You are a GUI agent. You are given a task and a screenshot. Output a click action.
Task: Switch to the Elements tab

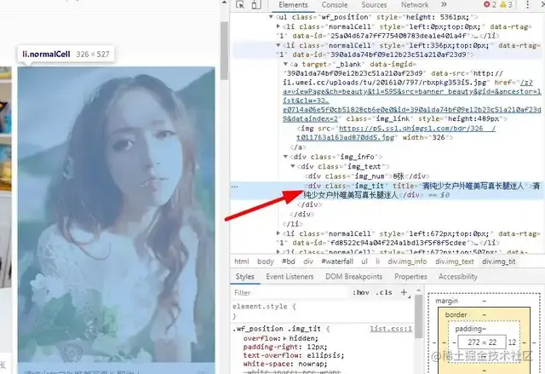(x=293, y=5)
